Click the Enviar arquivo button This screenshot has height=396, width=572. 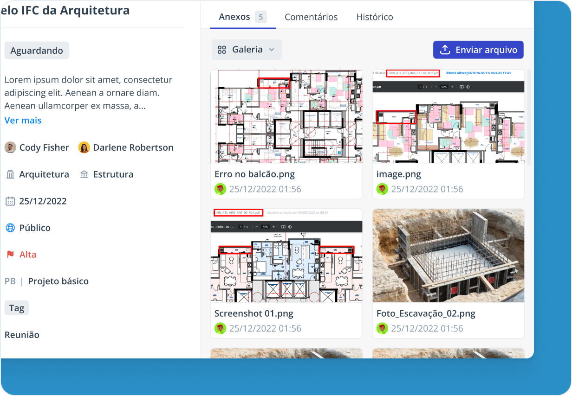point(478,50)
